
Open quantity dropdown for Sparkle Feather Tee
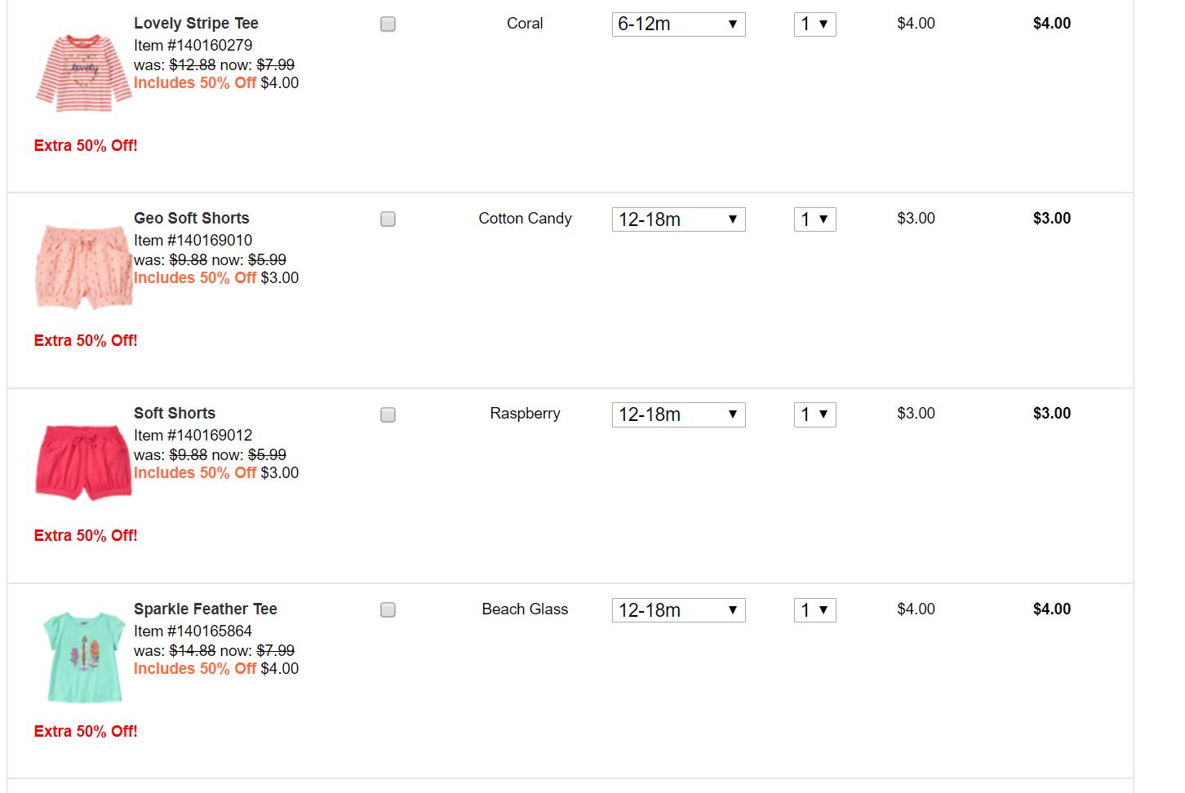tap(814, 610)
